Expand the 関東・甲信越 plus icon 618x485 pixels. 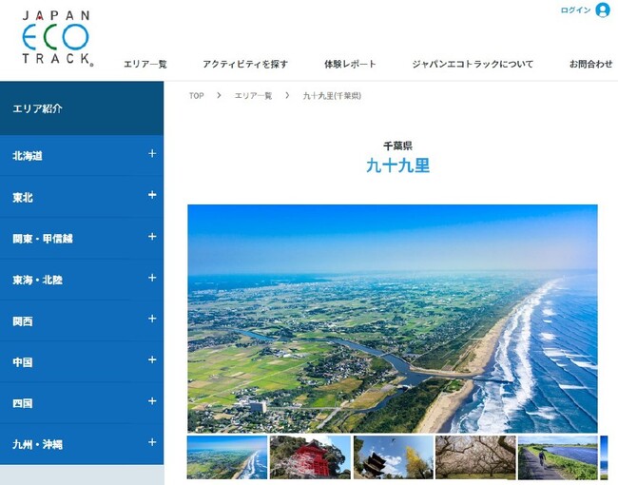click(152, 237)
